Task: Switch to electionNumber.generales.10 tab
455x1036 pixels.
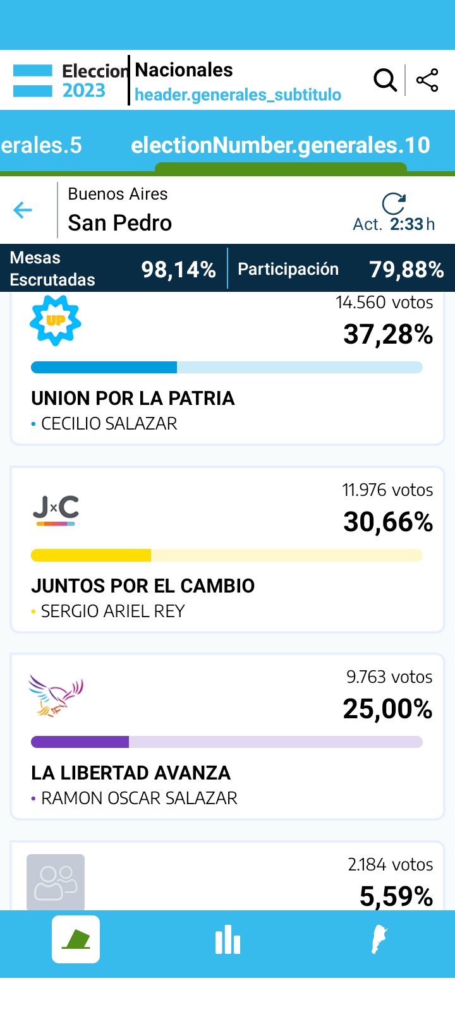Action: pyautogui.click(x=281, y=145)
